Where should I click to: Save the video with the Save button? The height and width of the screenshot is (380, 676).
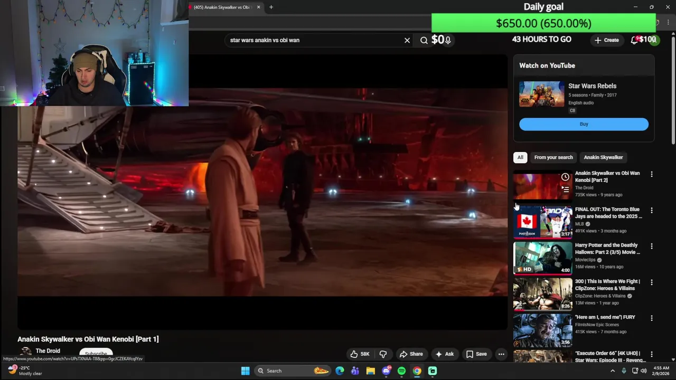476,354
